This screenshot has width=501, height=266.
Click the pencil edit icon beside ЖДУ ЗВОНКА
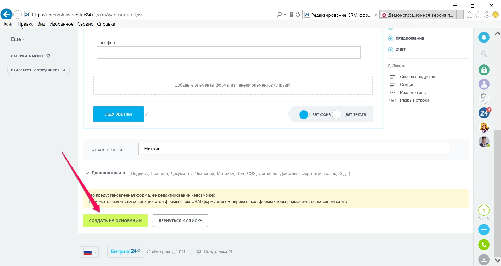pos(147,114)
